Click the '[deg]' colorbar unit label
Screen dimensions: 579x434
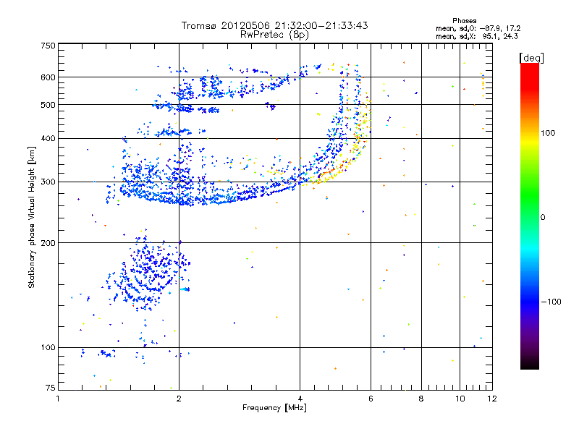[531, 58]
